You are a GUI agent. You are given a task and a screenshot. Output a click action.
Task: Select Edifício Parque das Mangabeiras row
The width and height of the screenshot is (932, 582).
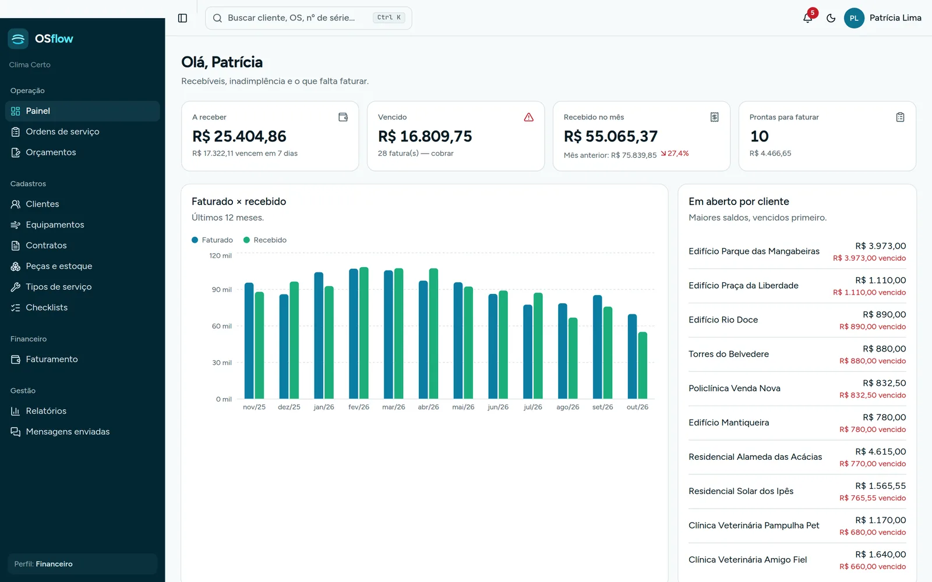click(797, 251)
